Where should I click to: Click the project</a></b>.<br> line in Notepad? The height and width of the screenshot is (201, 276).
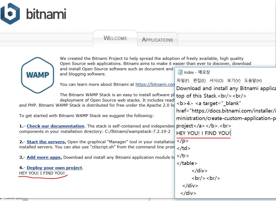(x=204, y=126)
